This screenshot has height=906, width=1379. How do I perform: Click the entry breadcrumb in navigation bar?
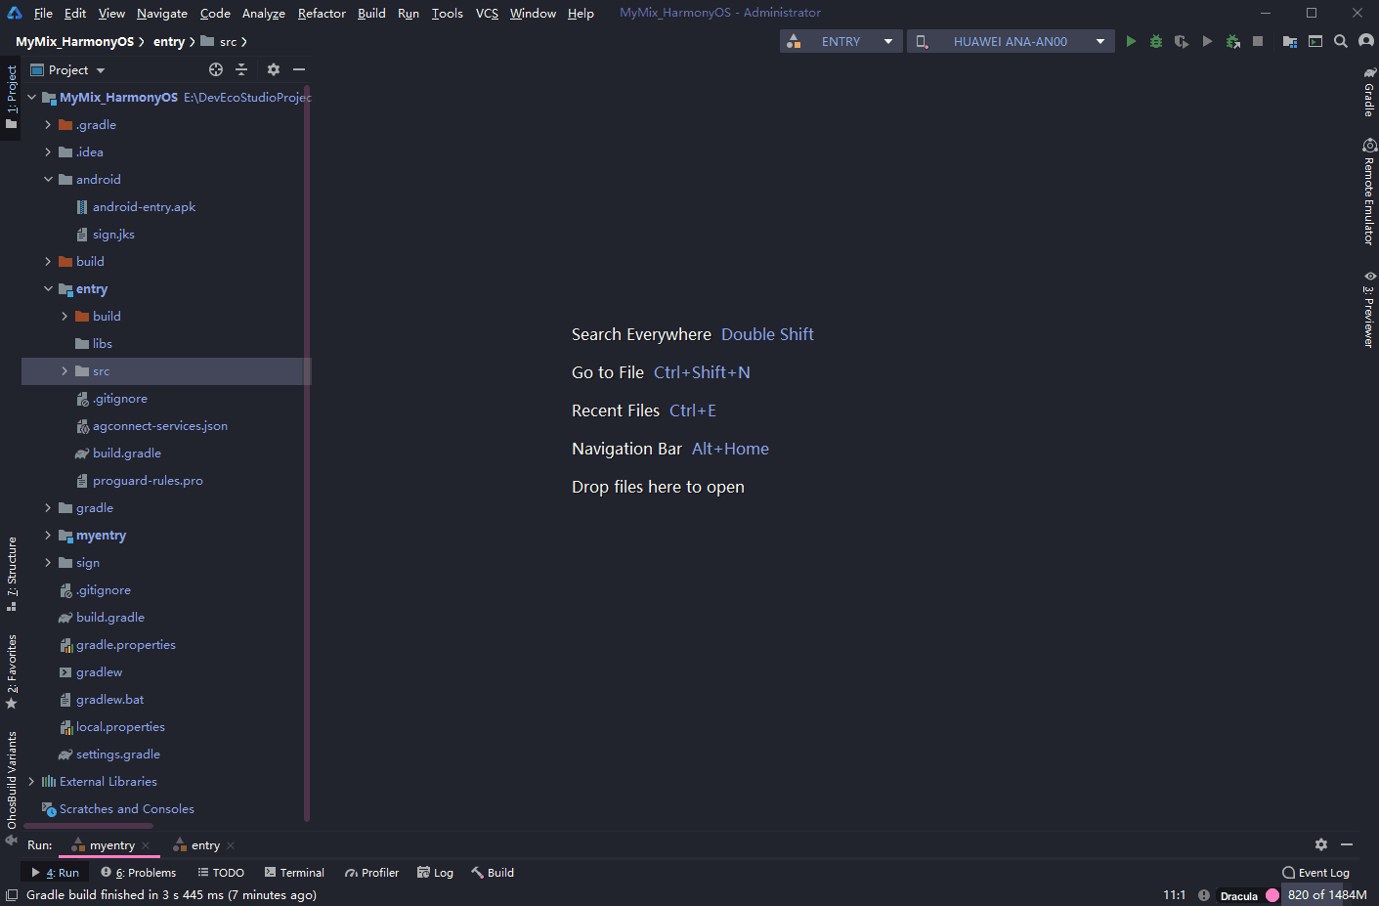pyautogui.click(x=169, y=41)
